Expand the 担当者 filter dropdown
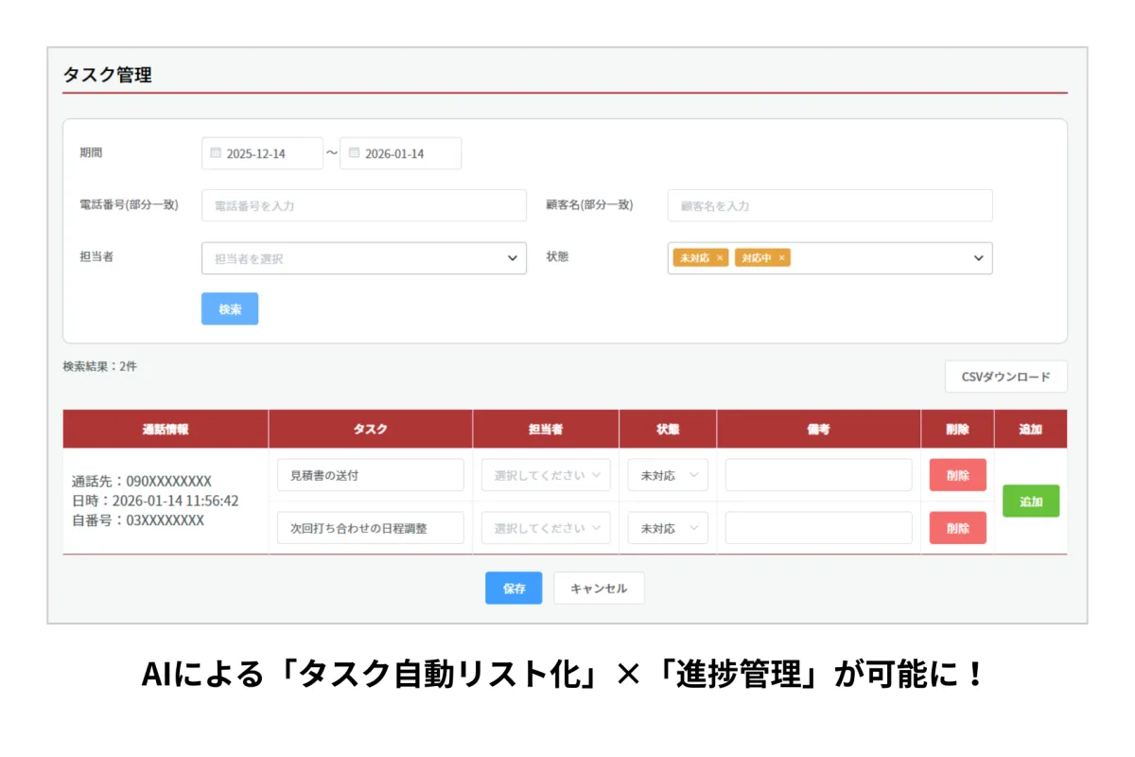Viewport: 1135px width, 757px height. point(512,258)
